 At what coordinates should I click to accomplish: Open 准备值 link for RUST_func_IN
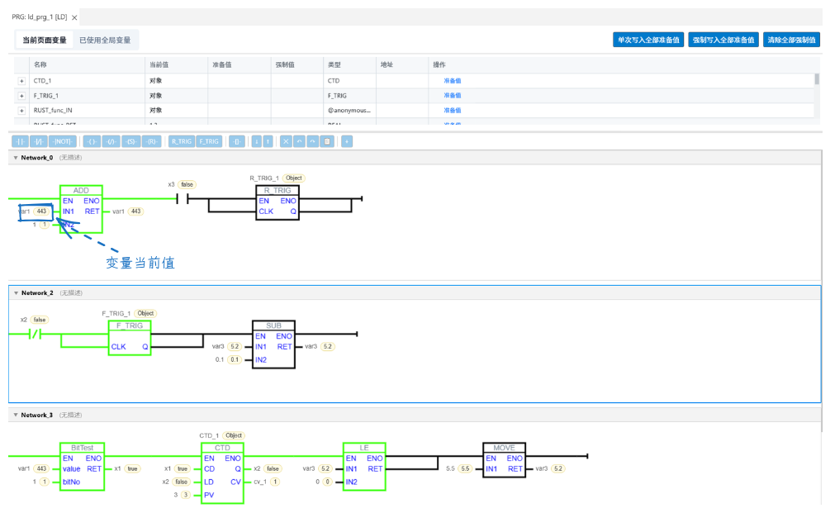pyautogui.click(x=452, y=110)
